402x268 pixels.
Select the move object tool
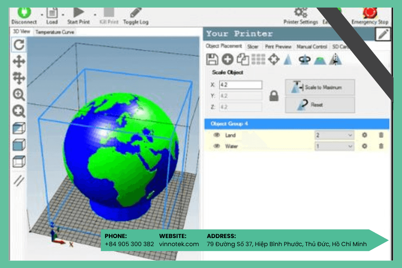[x=19, y=78]
